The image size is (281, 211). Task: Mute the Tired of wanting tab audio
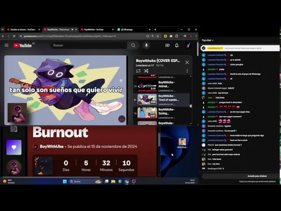(72, 29)
